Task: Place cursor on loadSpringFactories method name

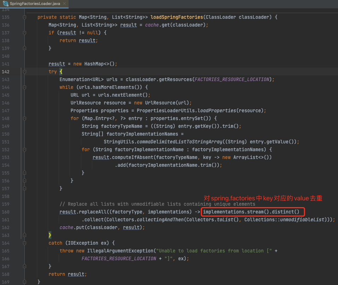Action: pyautogui.click(x=177, y=17)
